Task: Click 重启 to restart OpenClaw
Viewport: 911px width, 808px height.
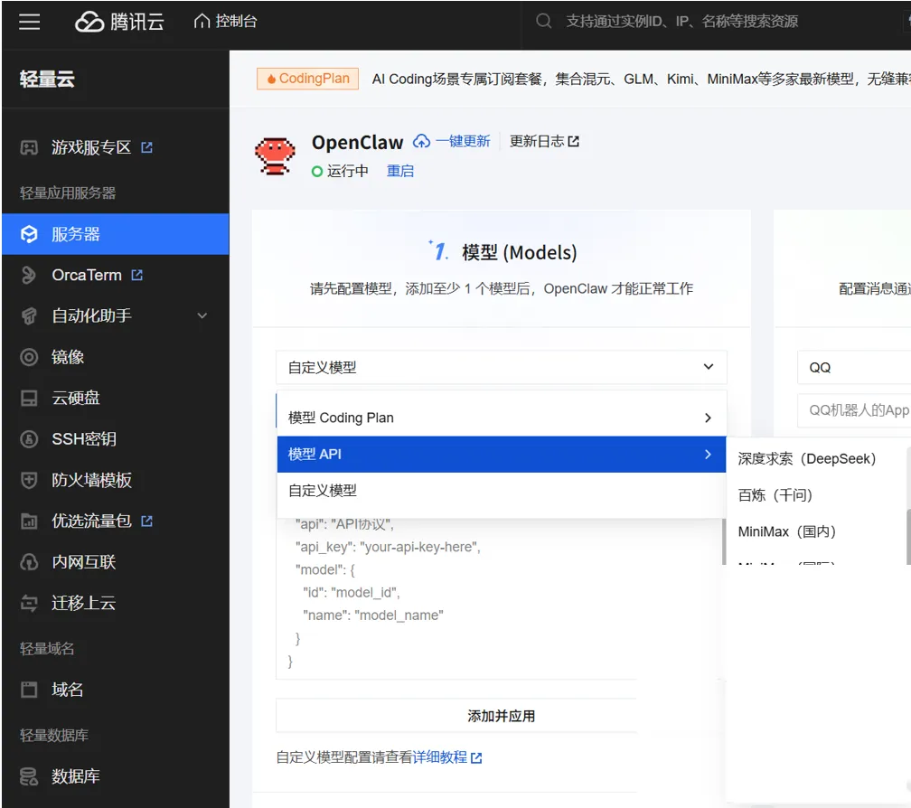Action: point(400,171)
